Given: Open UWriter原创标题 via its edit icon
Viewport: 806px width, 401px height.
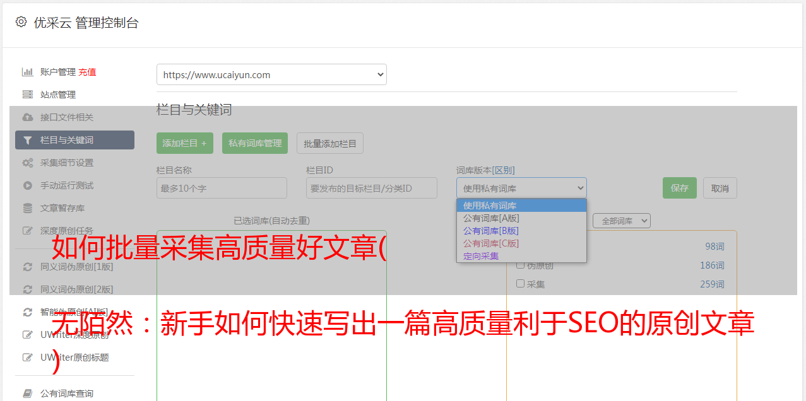Looking at the screenshot, I should click(x=27, y=357).
